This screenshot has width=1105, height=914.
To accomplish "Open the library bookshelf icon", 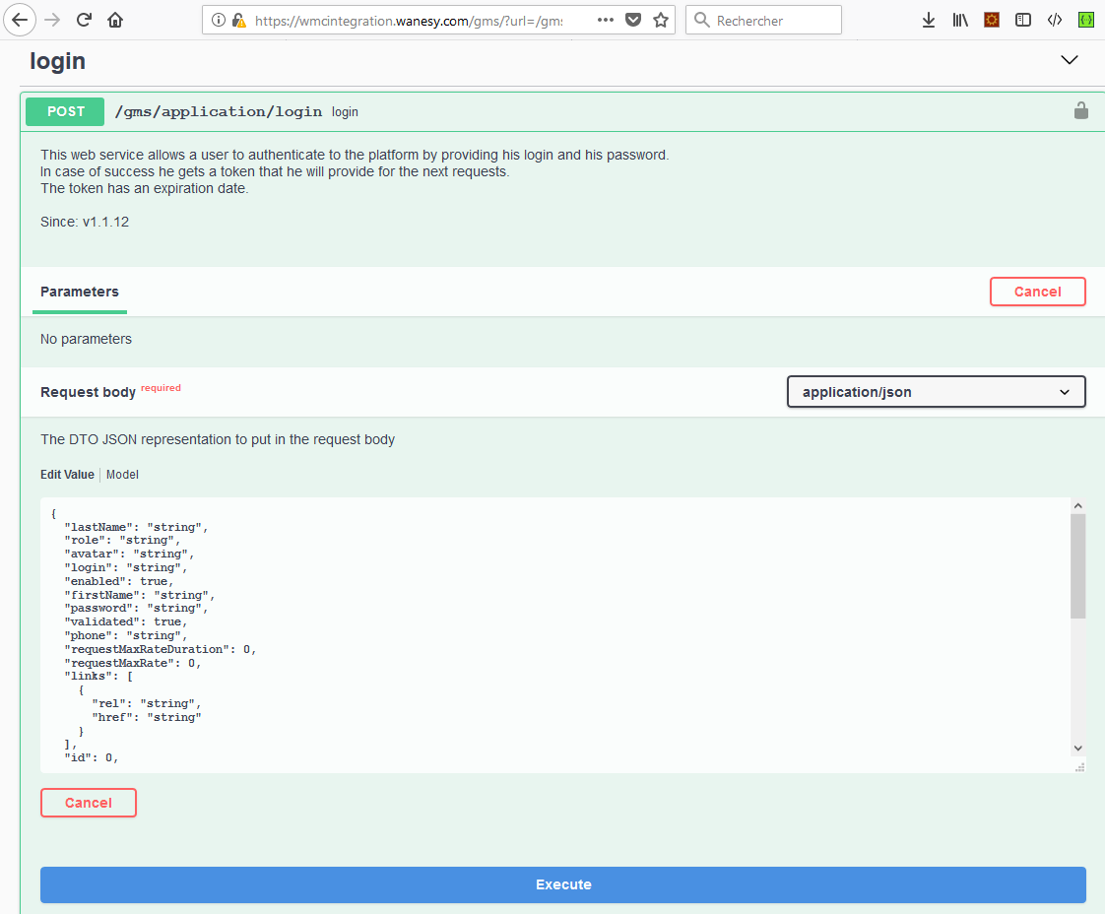I will tap(960, 20).
